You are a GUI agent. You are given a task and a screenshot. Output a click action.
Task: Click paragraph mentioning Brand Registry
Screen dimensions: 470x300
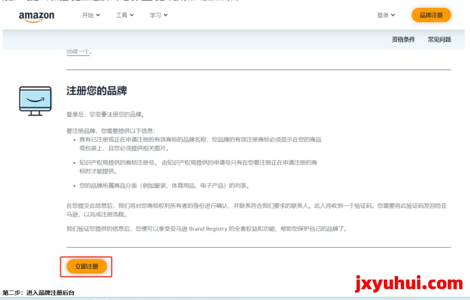pyautogui.click(x=207, y=229)
